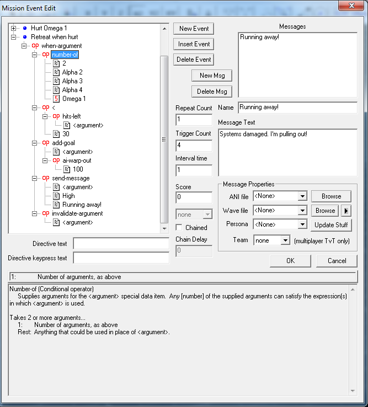Click the document icon next to Omega 1
368x407 pixels.
56,99
